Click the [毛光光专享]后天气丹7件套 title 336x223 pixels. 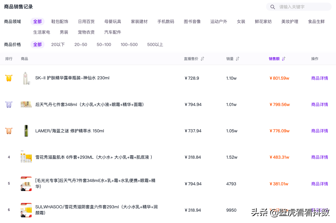95,183
